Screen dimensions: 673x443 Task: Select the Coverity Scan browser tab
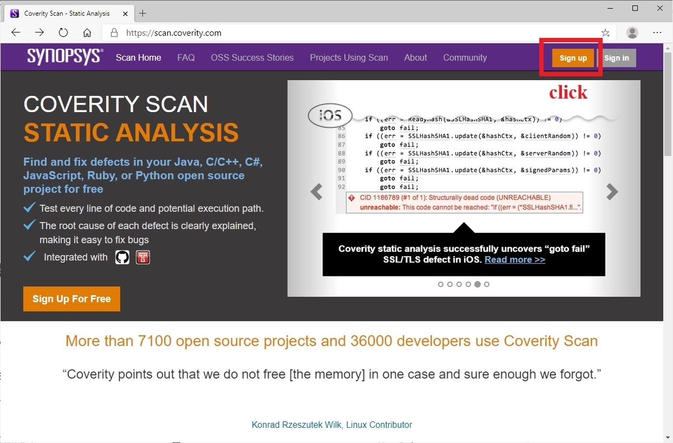pos(68,13)
